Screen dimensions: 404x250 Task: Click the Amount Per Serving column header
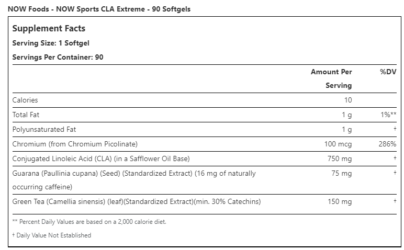[x=332, y=78]
